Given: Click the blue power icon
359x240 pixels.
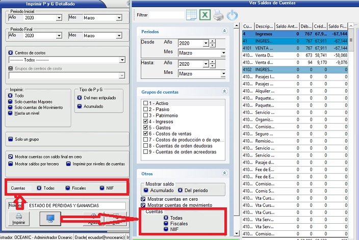Looking at the screenshot, I should click(x=232, y=15).
